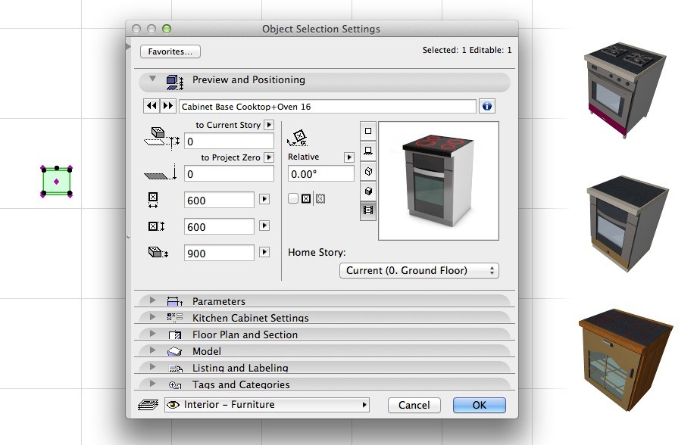Click the Floor Plan and Section panel icon
Screen dimensions: 697x445
tap(173, 335)
